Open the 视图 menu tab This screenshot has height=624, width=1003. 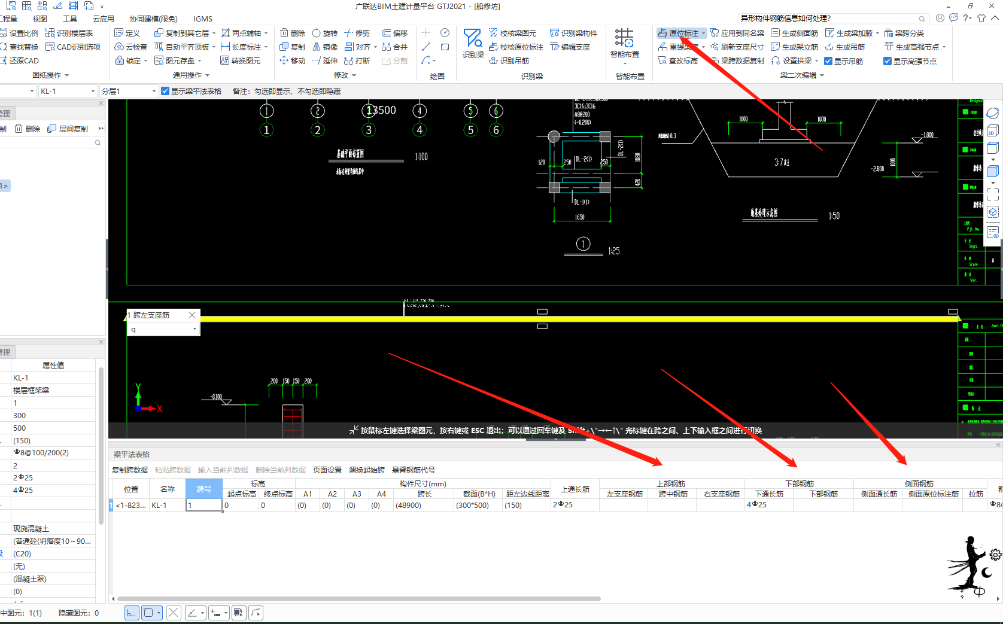40,19
